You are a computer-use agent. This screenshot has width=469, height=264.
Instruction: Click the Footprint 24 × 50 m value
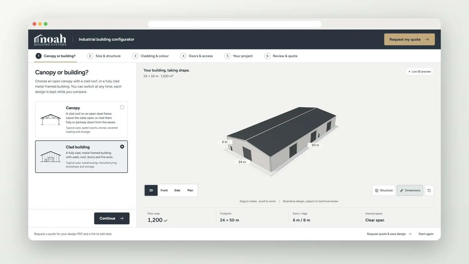(x=229, y=220)
